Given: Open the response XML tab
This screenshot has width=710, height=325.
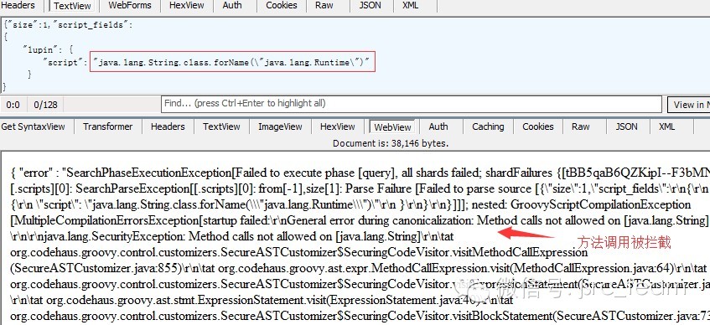Looking at the screenshot, I should click(667, 126).
